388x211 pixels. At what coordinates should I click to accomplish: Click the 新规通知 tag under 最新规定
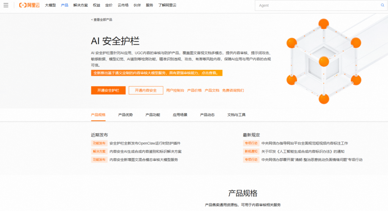click(251, 152)
